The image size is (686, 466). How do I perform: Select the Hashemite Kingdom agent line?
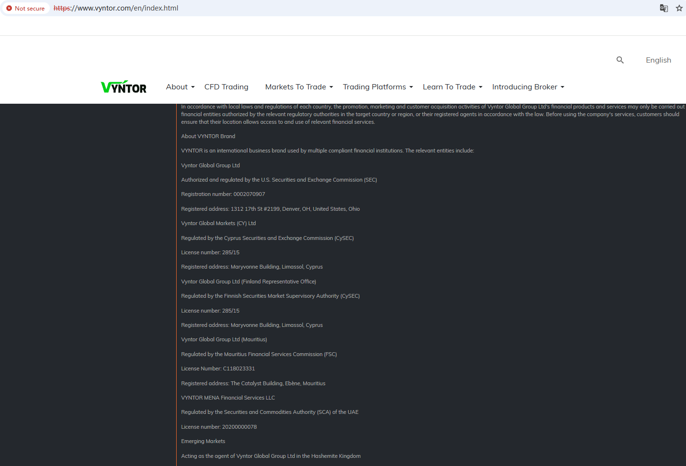pyautogui.click(x=271, y=456)
